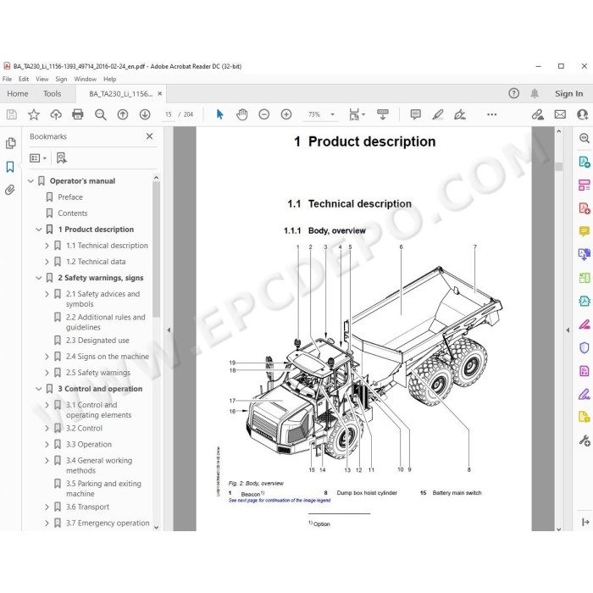This screenshot has width=593, height=593.
Task: Collapse 3 Control and operation bookmark
Action: (x=39, y=389)
